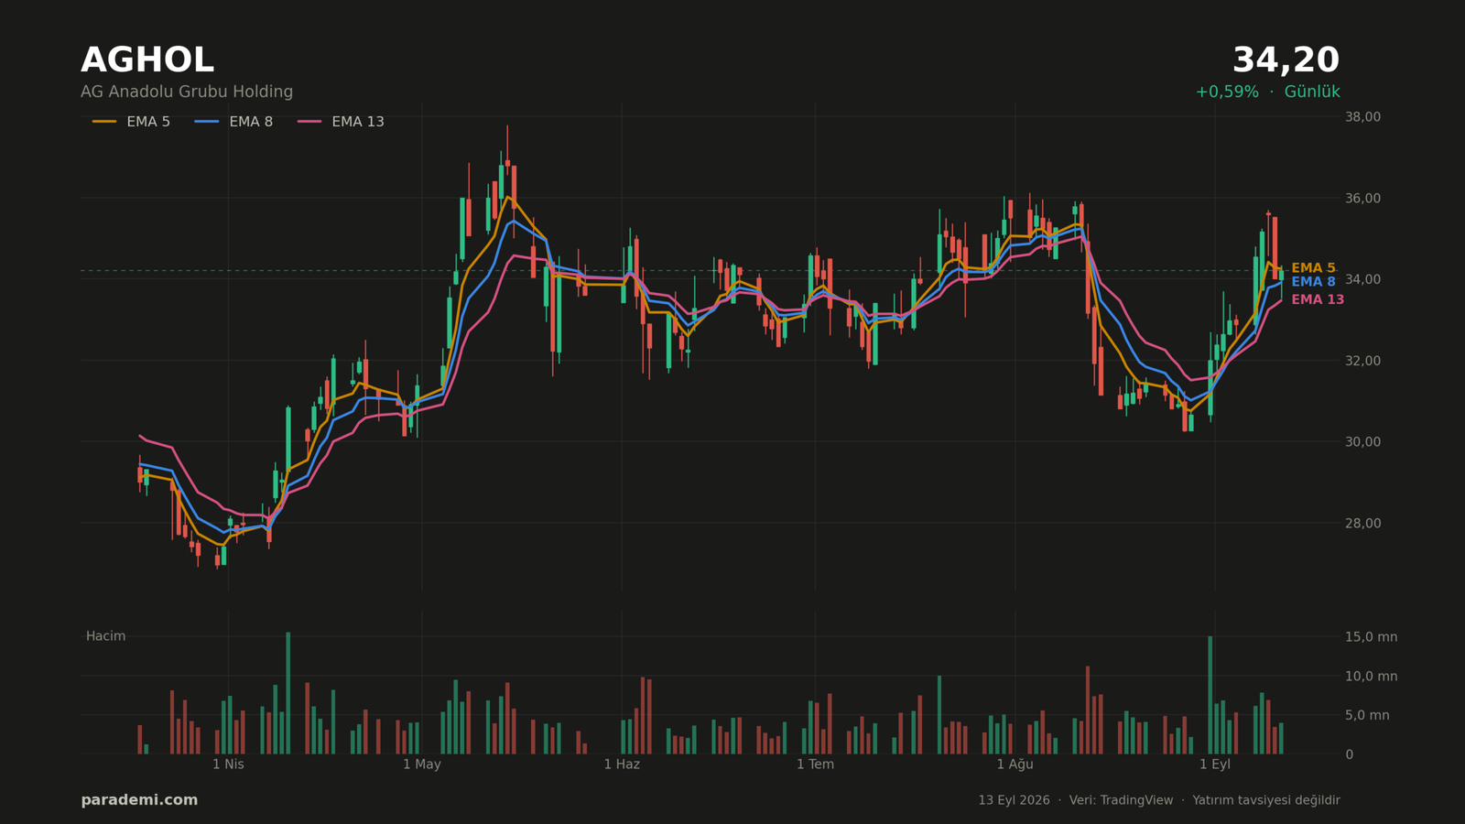Click the 28,00 price axis label
1465x824 pixels.
[1362, 523]
